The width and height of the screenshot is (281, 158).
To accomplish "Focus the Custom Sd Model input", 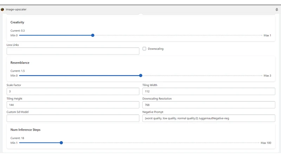I will point(73,118).
